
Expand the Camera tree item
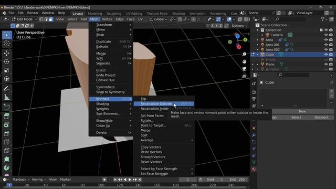[x=262, y=35]
